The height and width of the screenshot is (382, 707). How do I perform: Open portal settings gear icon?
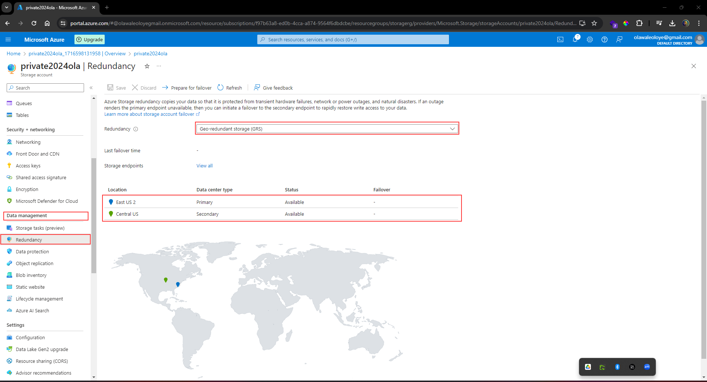tap(590, 39)
